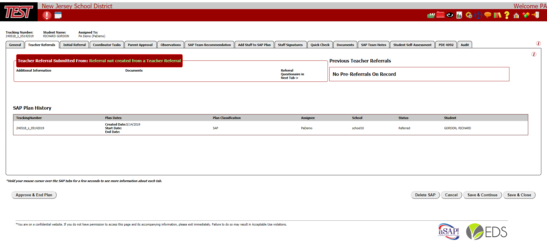The width and height of the screenshot is (547, 242).
Task: Click the 'RICHARD GORDON' student name
Action: tap(56, 36)
